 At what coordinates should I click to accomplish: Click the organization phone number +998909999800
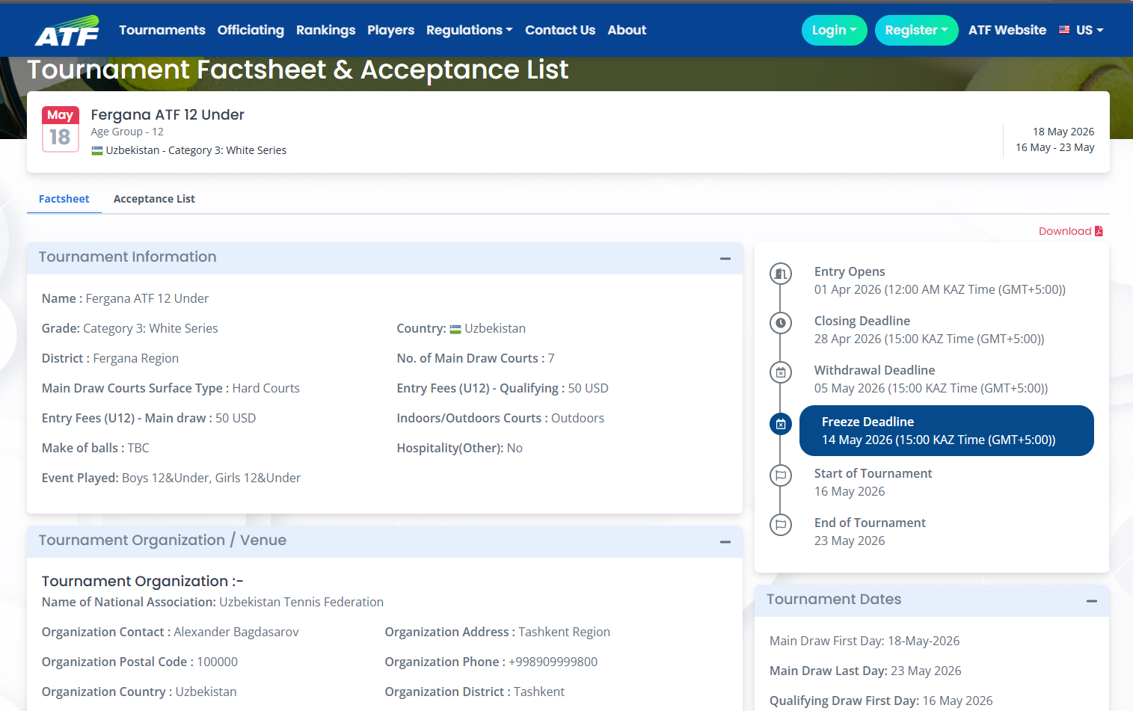[553, 662]
